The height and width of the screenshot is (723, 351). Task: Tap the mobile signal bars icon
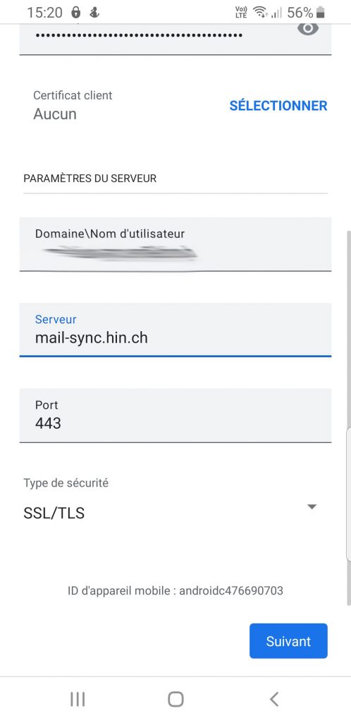[276, 13]
